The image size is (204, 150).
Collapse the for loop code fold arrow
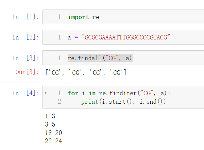pos(46,93)
